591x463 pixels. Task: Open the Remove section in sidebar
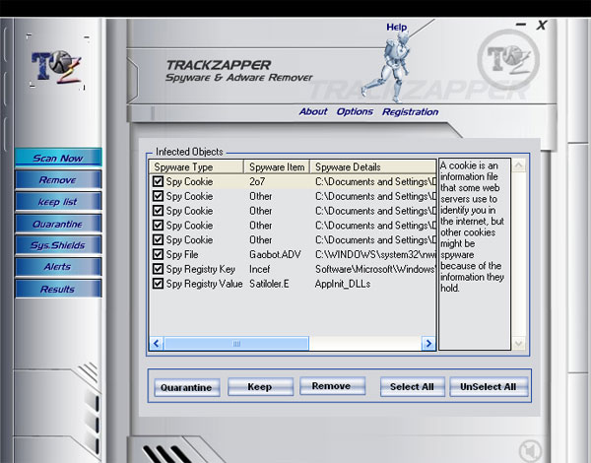(x=58, y=180)
